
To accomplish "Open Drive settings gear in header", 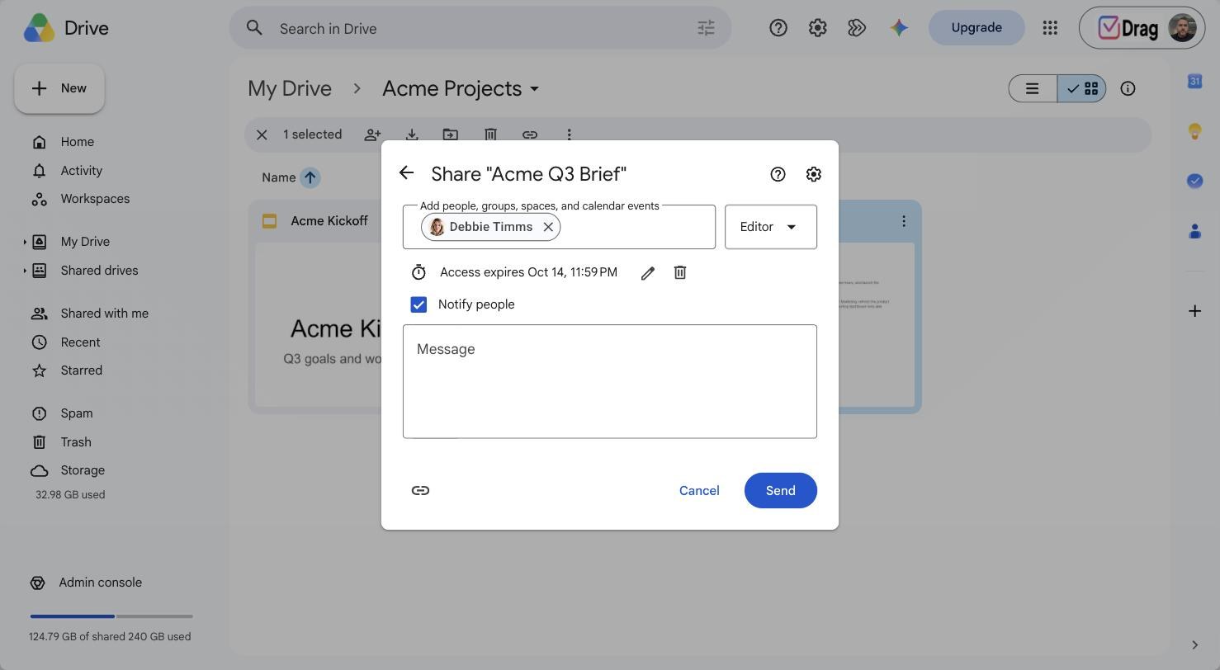I will (818, 28).
